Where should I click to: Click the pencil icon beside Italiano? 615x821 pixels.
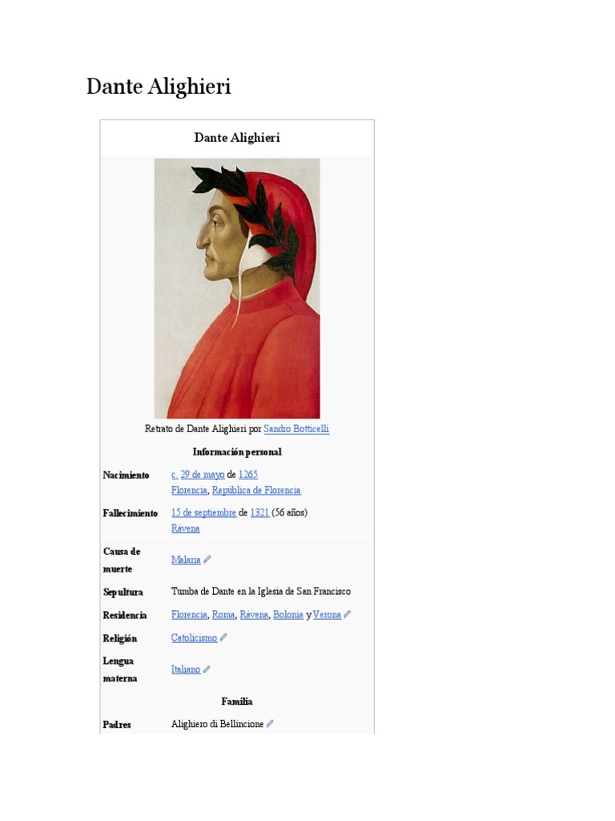click(207, 669)
